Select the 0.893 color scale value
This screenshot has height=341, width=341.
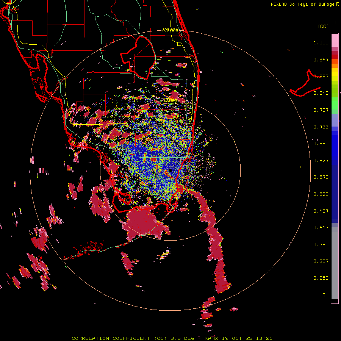click(x=321, y=76)
